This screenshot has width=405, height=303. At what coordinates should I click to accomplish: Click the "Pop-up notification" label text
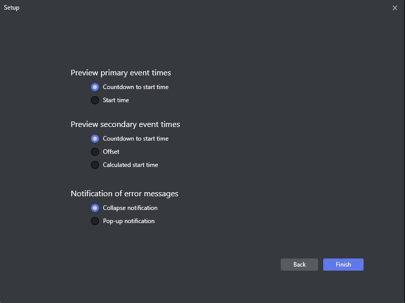point(129,221)
